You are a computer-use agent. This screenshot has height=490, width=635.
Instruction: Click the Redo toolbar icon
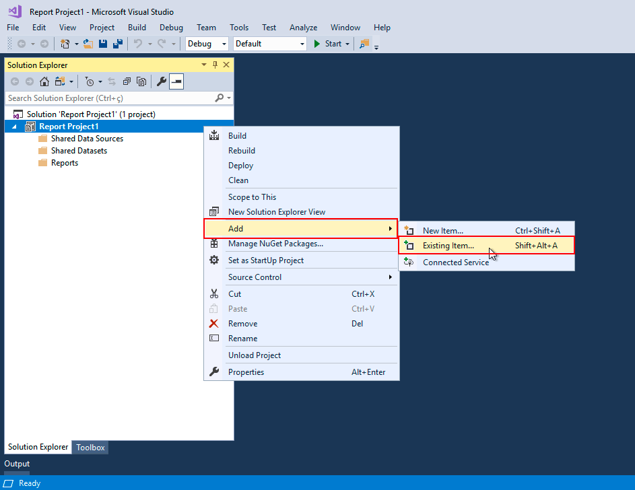[x=162, y=44]
